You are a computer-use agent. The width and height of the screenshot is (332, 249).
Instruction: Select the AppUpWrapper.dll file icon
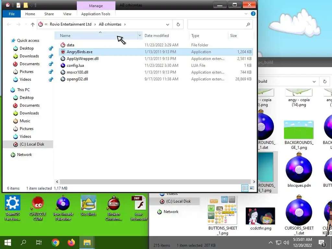click(x=63, y=59)
